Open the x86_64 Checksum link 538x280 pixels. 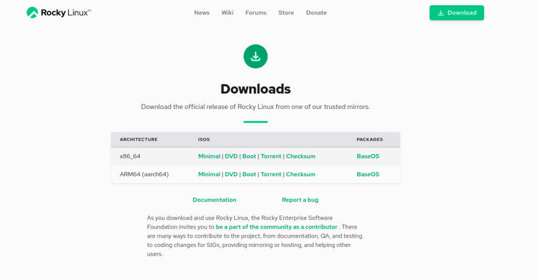point(301,156)
